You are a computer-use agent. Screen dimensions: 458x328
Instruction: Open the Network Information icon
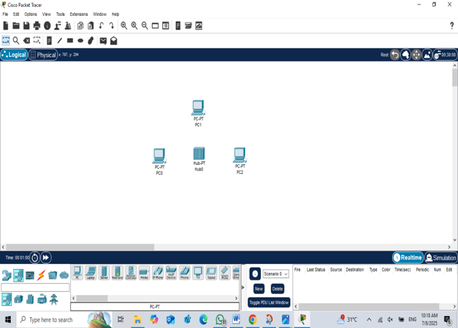(x=47, y=26)
